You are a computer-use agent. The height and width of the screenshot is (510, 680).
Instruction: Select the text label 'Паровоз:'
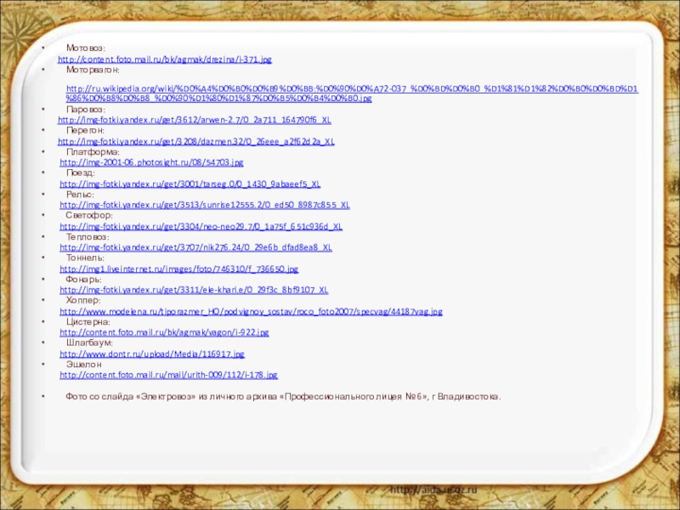click(x=86, y=110)
